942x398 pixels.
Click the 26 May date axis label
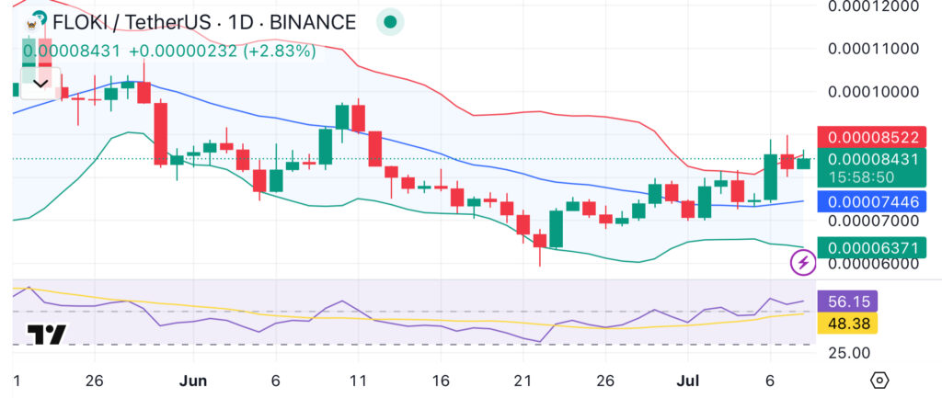point(94,381)
